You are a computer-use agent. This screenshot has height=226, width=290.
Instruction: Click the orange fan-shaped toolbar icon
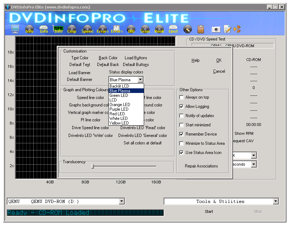[237, 29]
